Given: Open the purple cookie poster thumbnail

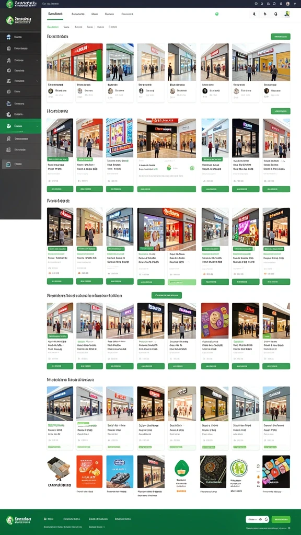Looking at the screenshot, I should click(215, 321).
